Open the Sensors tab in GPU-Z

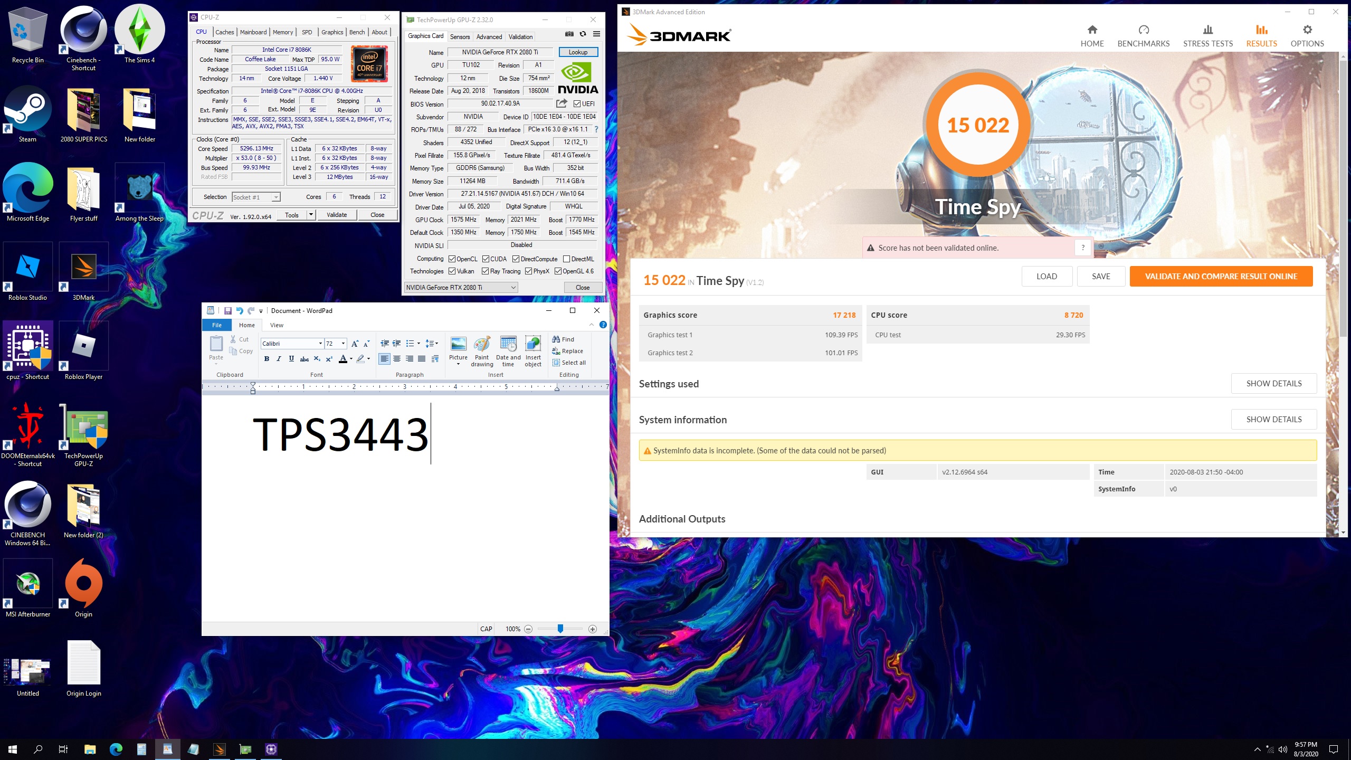pos(460,37)
